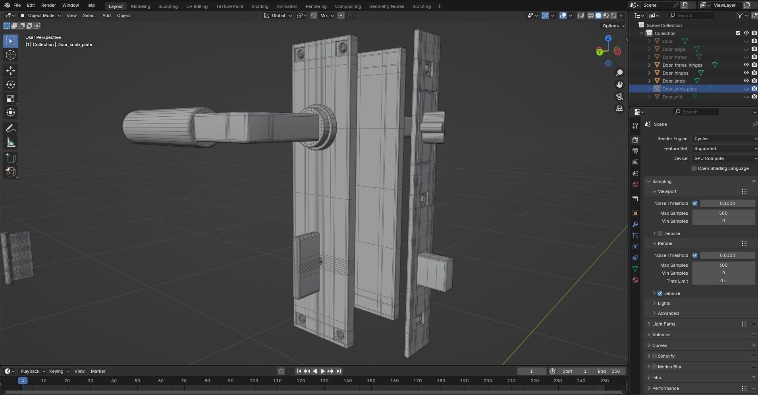The height and width of the screenshot is (395, 758).
Task: Open the Render properties tab
Action: (x=635, y=140)
